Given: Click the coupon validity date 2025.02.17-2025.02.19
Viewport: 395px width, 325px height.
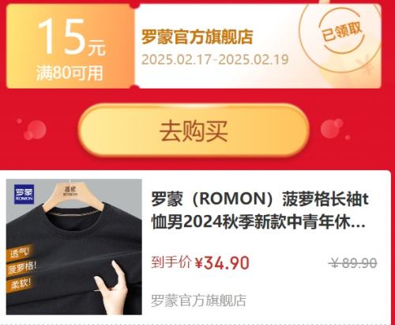Looking at the screenshot, I should (215, 59).
